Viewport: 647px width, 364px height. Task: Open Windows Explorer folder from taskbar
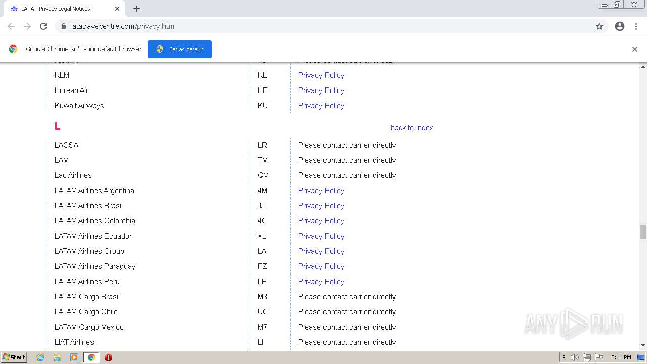click(x=57, y=357)
